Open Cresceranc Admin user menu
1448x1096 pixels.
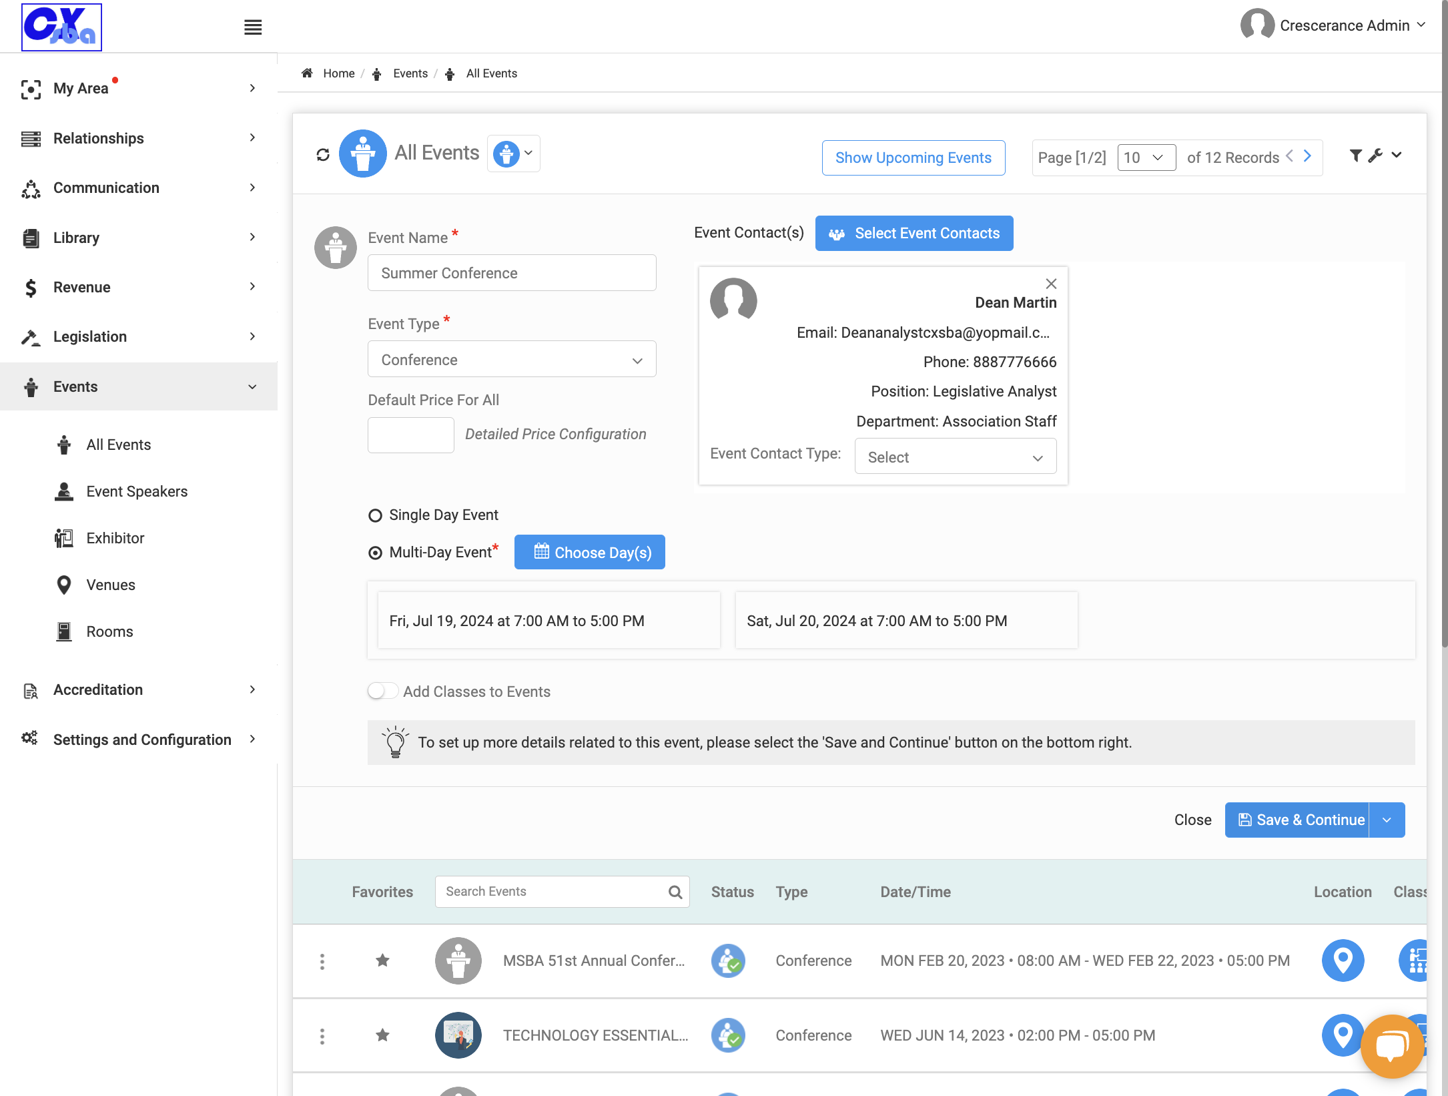coord(1333,25)
